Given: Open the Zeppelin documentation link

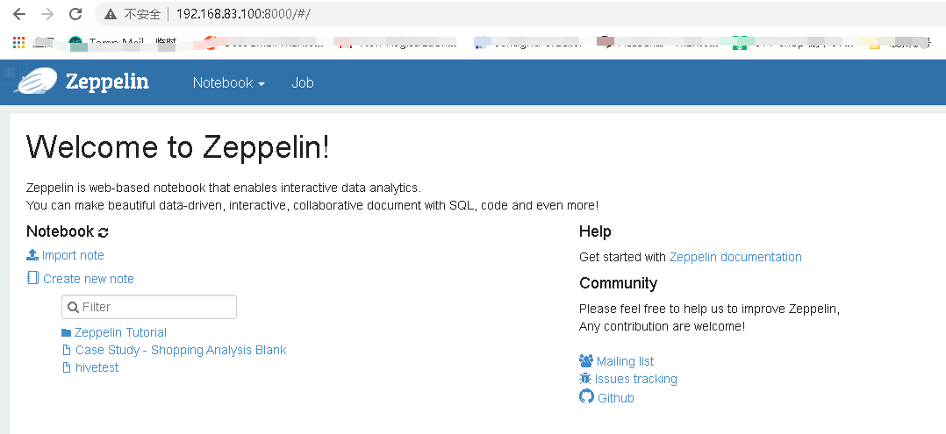Looking at the screenshot, I should [735, 258].
